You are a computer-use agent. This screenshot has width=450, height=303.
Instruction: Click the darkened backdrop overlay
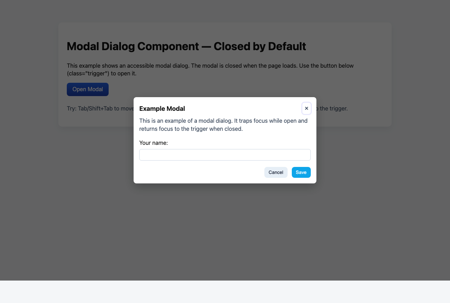pos(225,228)
